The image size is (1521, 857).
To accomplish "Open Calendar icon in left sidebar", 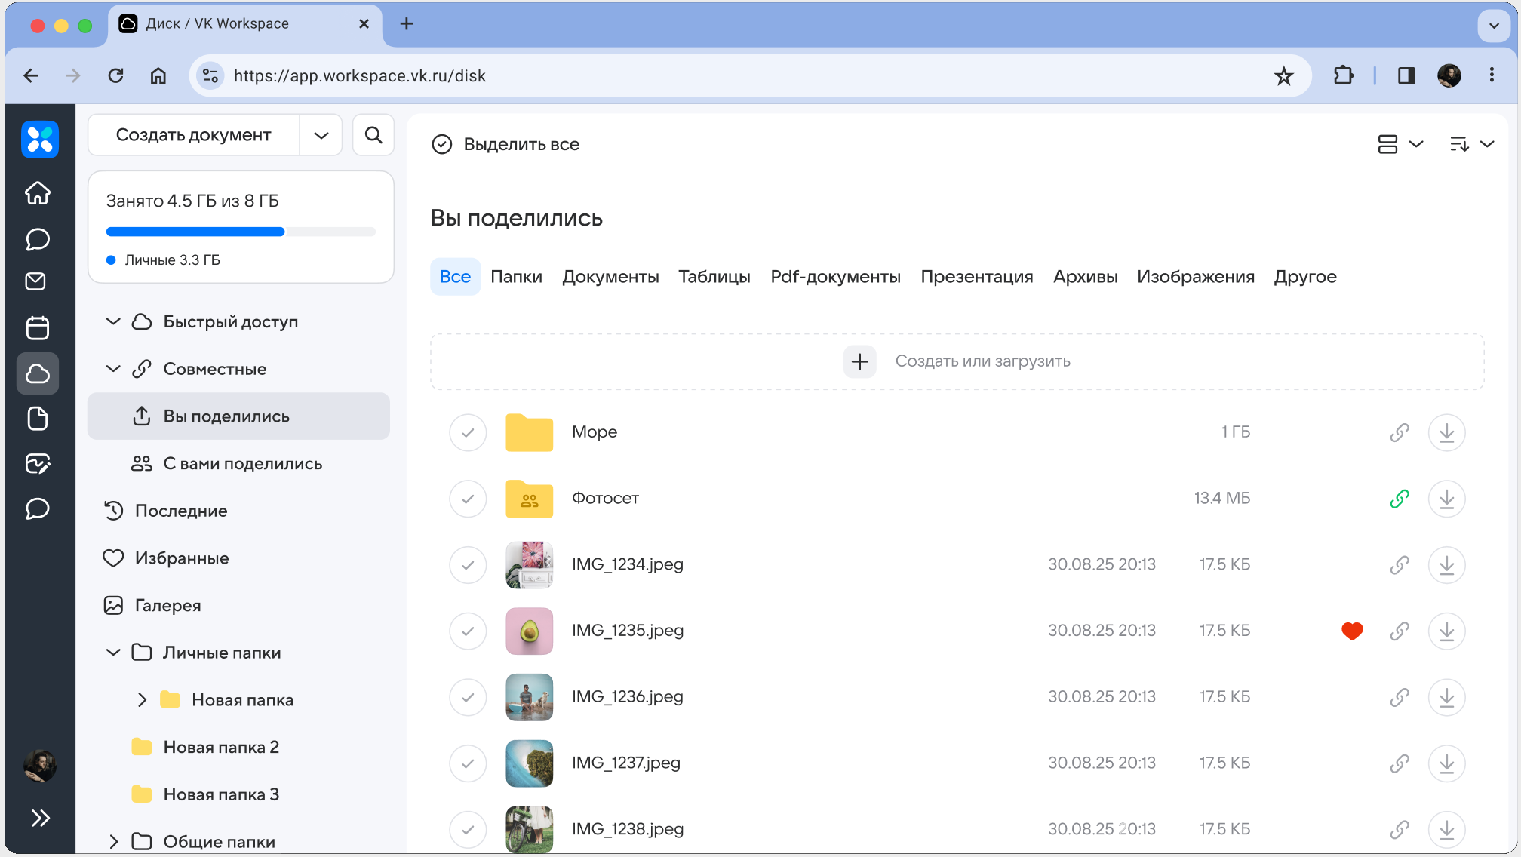I will [38, 327].
